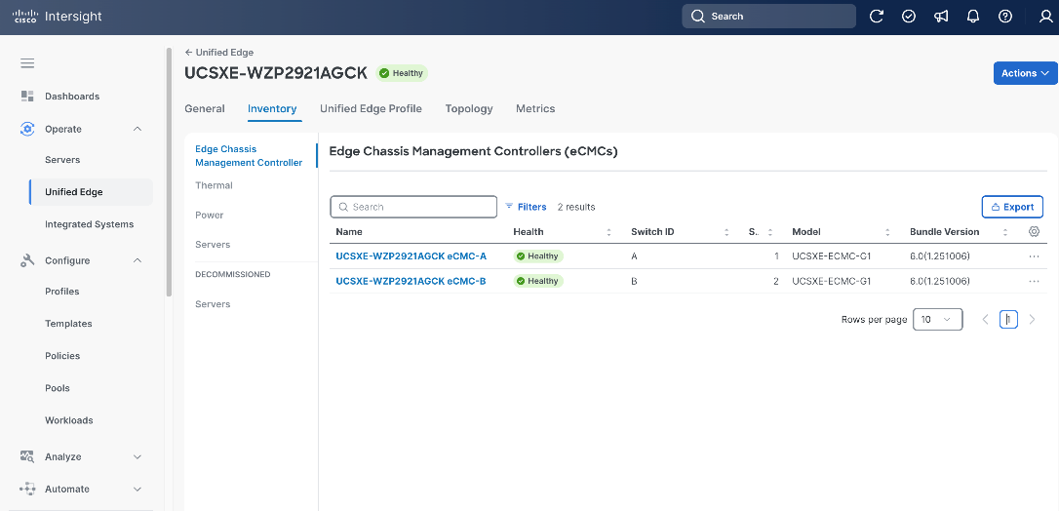Open table column settings gear icon
Image resolution: width=1059 pixels, height=511 pixels.
pos(1034,231)
